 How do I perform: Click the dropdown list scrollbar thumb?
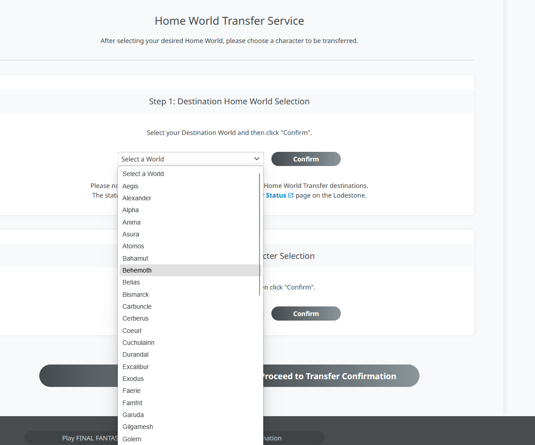pyautogui.click(x=260, y=234)
